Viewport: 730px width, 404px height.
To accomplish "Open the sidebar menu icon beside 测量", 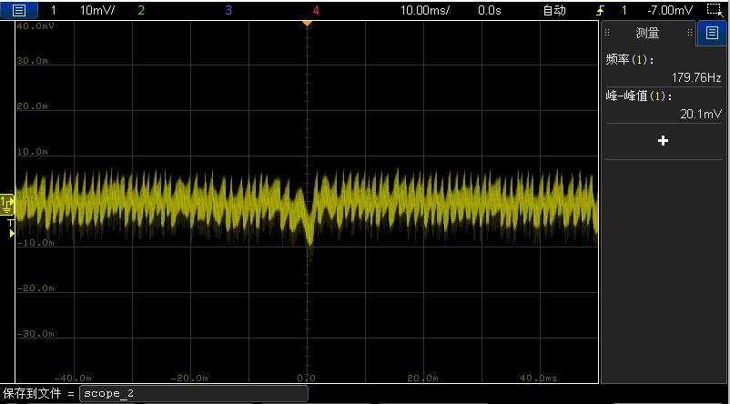I will [712, 34].
